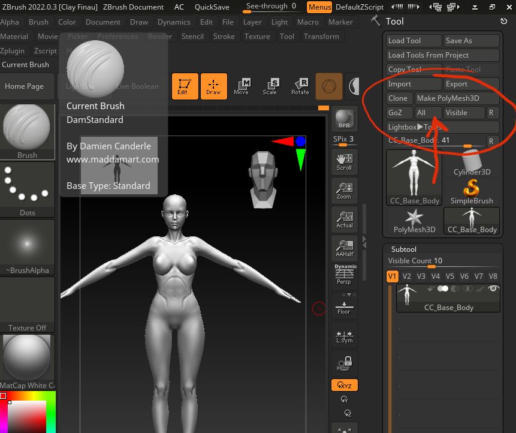
Task: Open the Document menu
Action: [x=103, y=22]
